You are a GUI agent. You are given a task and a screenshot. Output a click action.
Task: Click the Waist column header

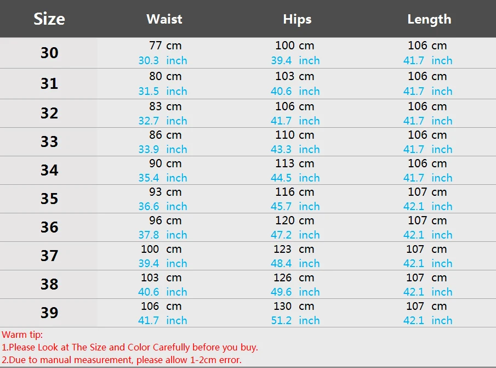(164, 19)
